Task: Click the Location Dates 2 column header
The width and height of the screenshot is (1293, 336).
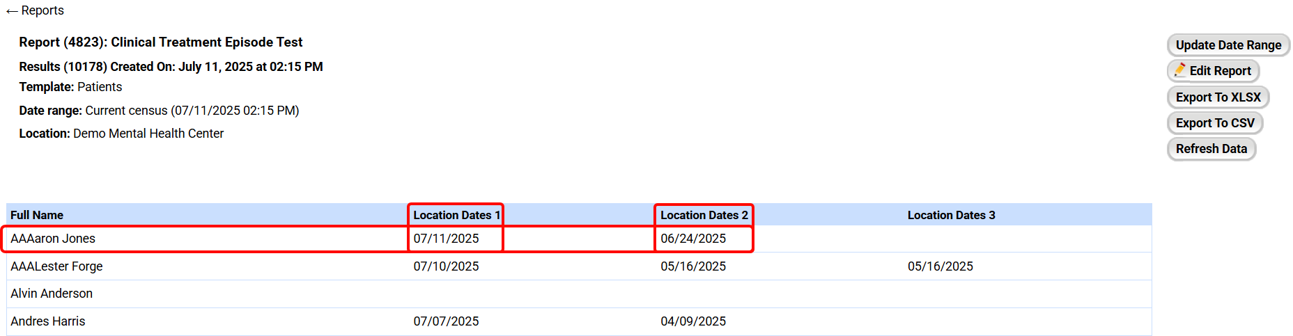Action: point(704,216)
